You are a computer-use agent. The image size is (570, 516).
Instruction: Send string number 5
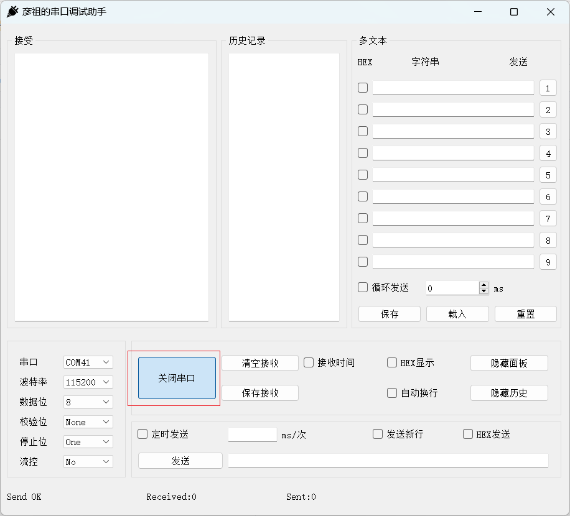click(548, 175)
